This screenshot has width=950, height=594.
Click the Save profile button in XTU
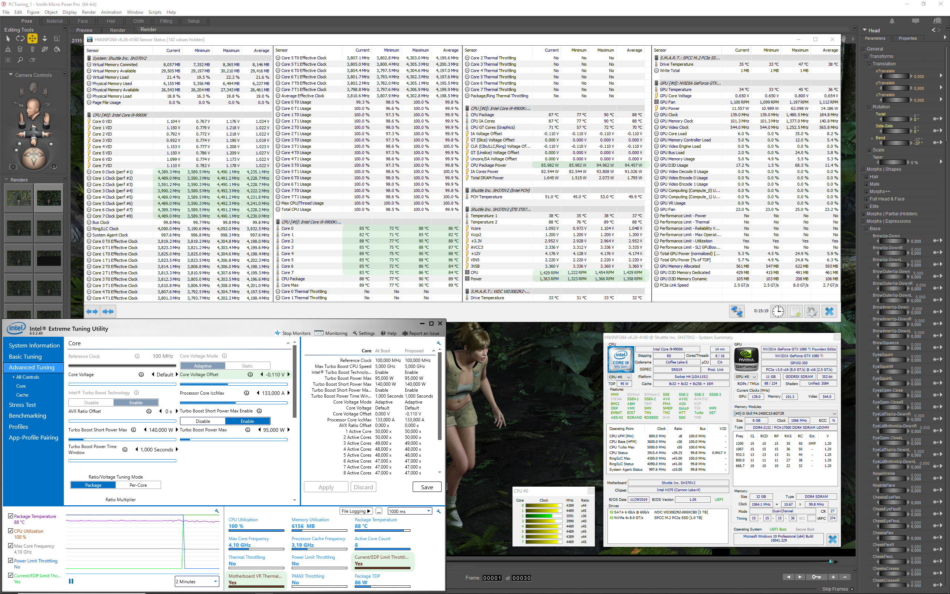(427, 487)
